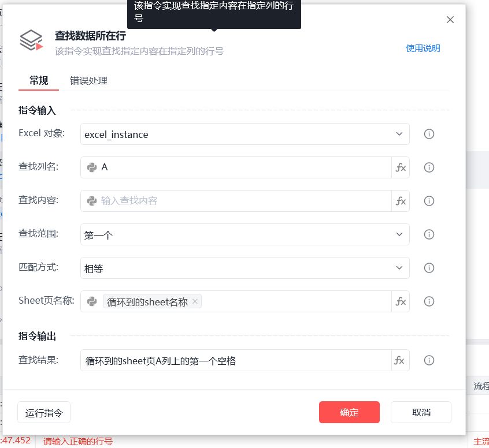Viewport: 489px width, 448px height.
Task: Remove the 循环到的sheet名称 variable tag
Action: coord(195,301)
